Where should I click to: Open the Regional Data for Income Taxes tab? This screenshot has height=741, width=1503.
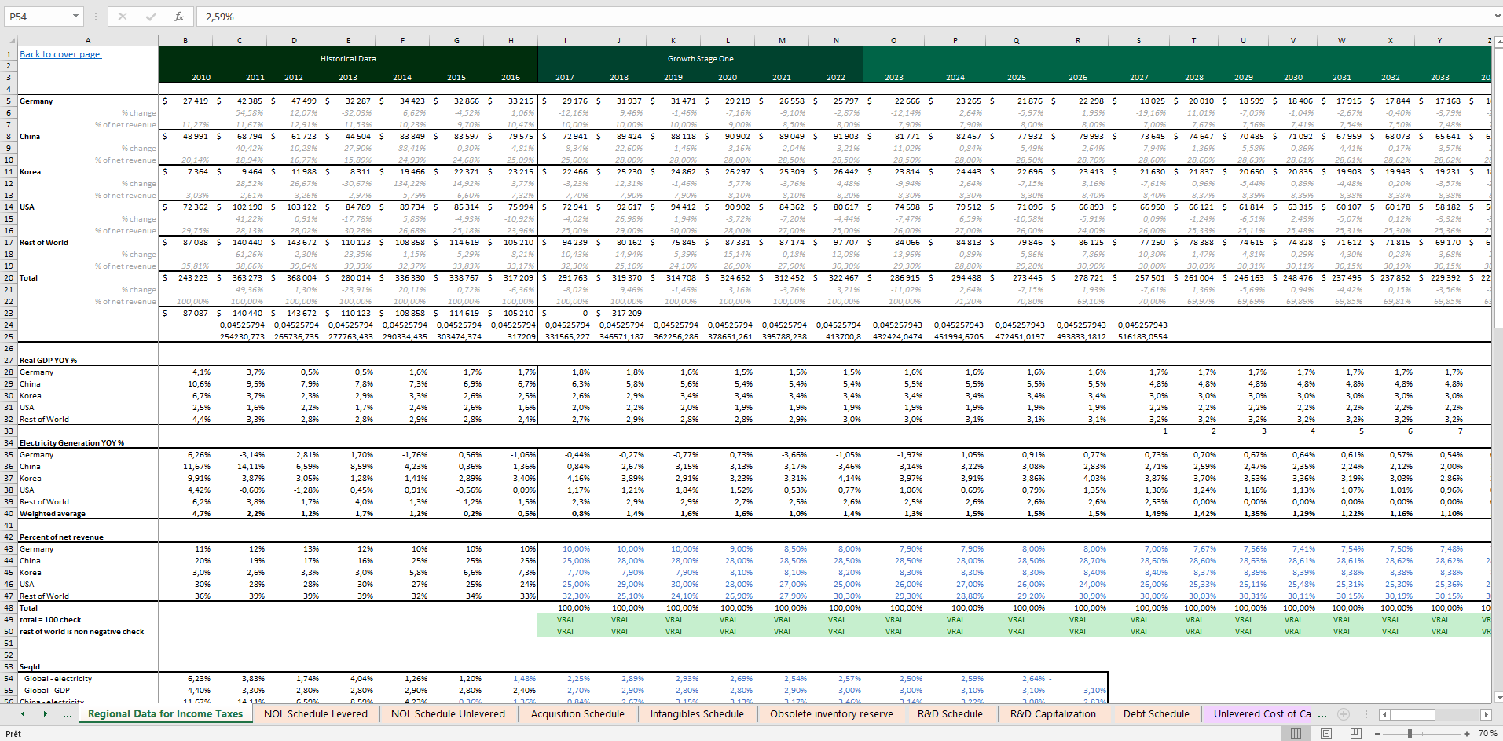166,714
